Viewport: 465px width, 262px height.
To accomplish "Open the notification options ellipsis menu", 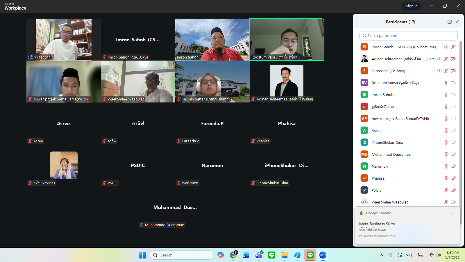I will click(441, 213).
